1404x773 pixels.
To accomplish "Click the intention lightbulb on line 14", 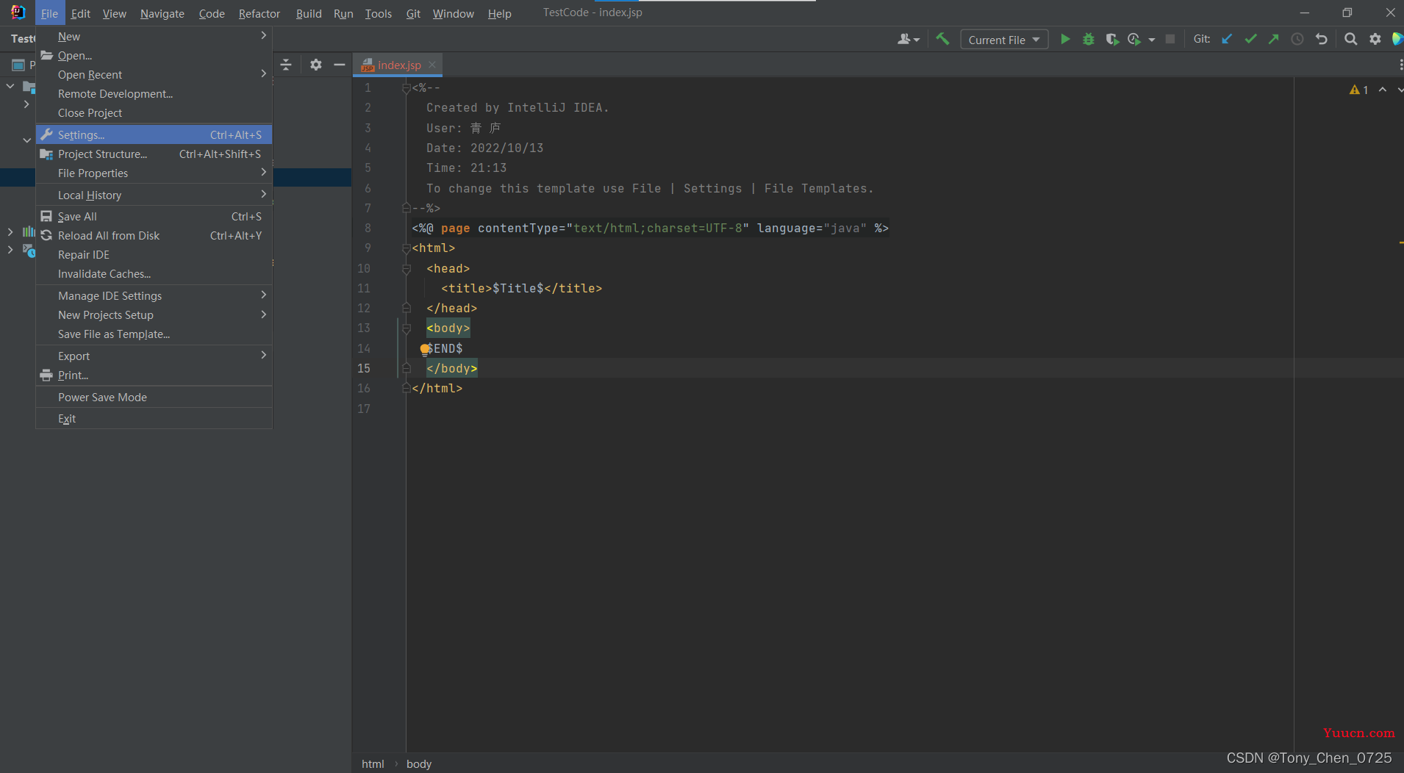I will point(425,349).
